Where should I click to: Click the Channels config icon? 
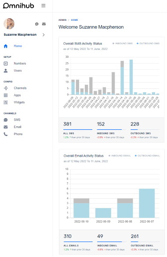point(6,88)
